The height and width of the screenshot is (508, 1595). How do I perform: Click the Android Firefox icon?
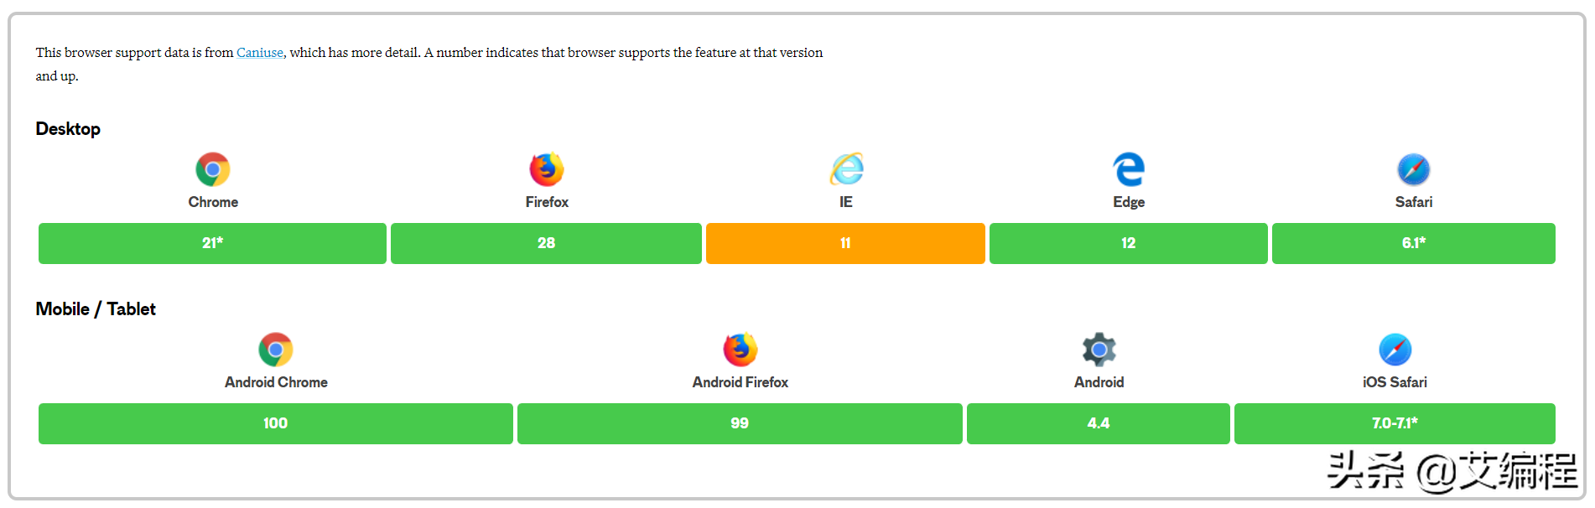tap(740, 350)
